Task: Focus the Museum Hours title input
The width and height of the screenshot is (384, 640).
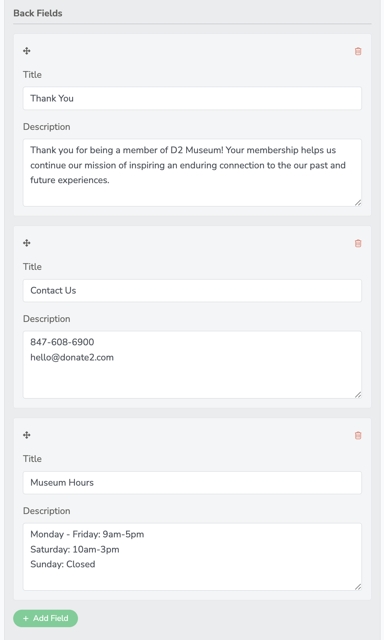Action: click(192, 483)
